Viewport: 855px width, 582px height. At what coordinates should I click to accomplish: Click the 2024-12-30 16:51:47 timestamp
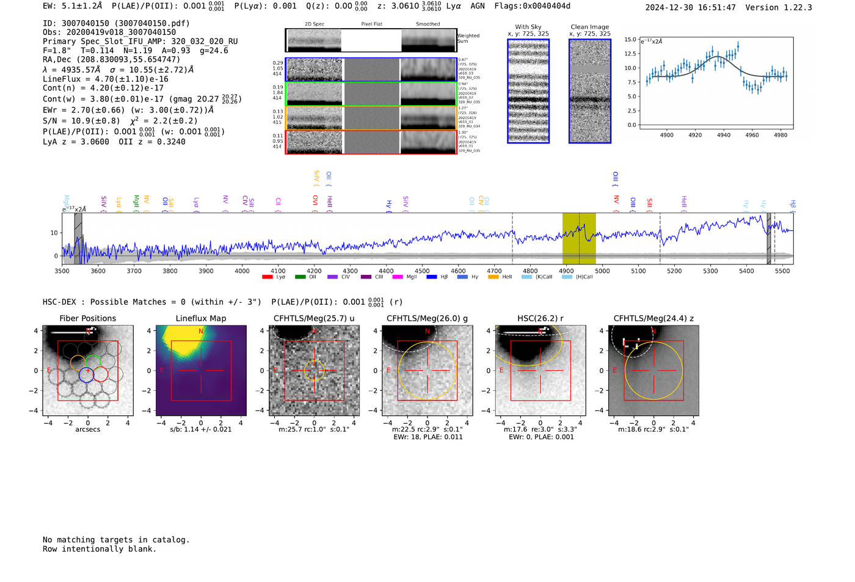(691, 7)
